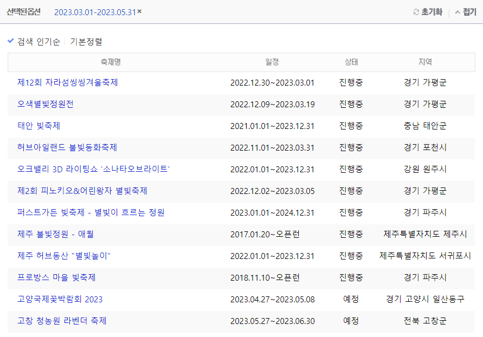The image size is (483, 337).
Task: Click the 초기화 reset button
Action: click(428, 12)
